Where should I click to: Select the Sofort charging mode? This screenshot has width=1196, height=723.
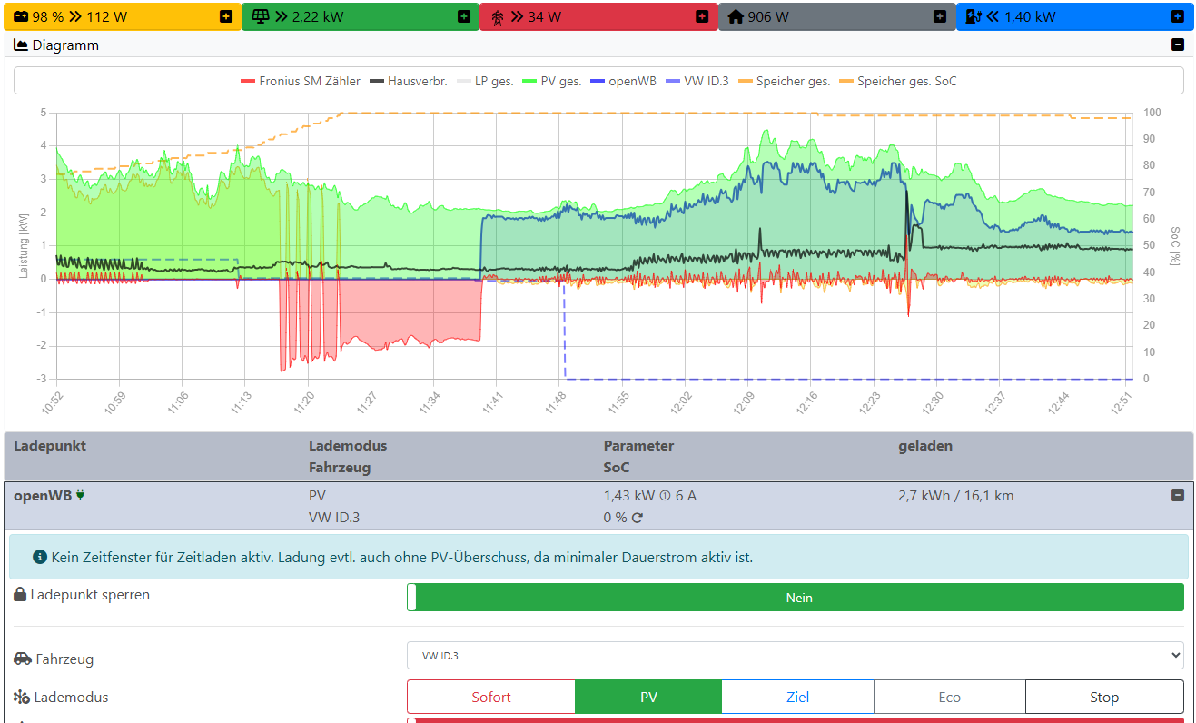(490, 698)
